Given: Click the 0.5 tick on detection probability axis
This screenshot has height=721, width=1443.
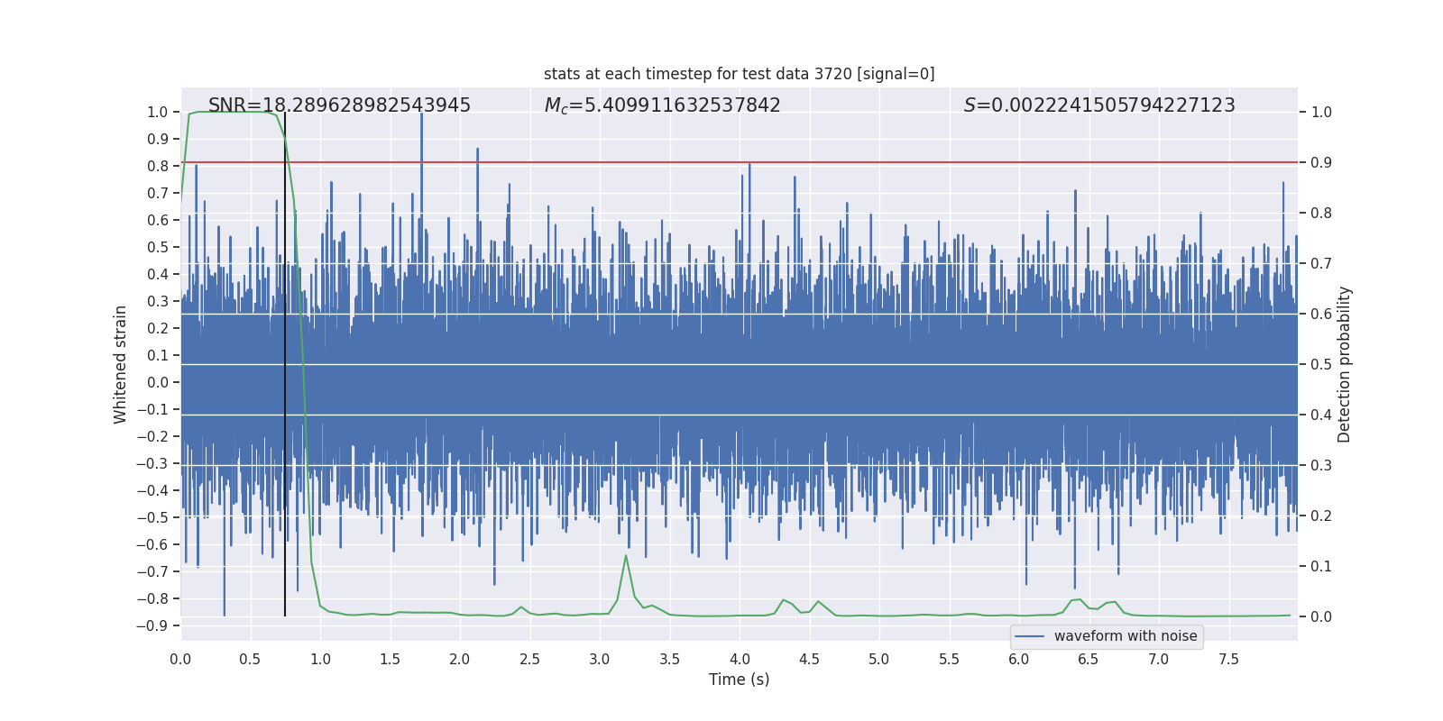Looking at the screenshot, I should pos(1321,365).
